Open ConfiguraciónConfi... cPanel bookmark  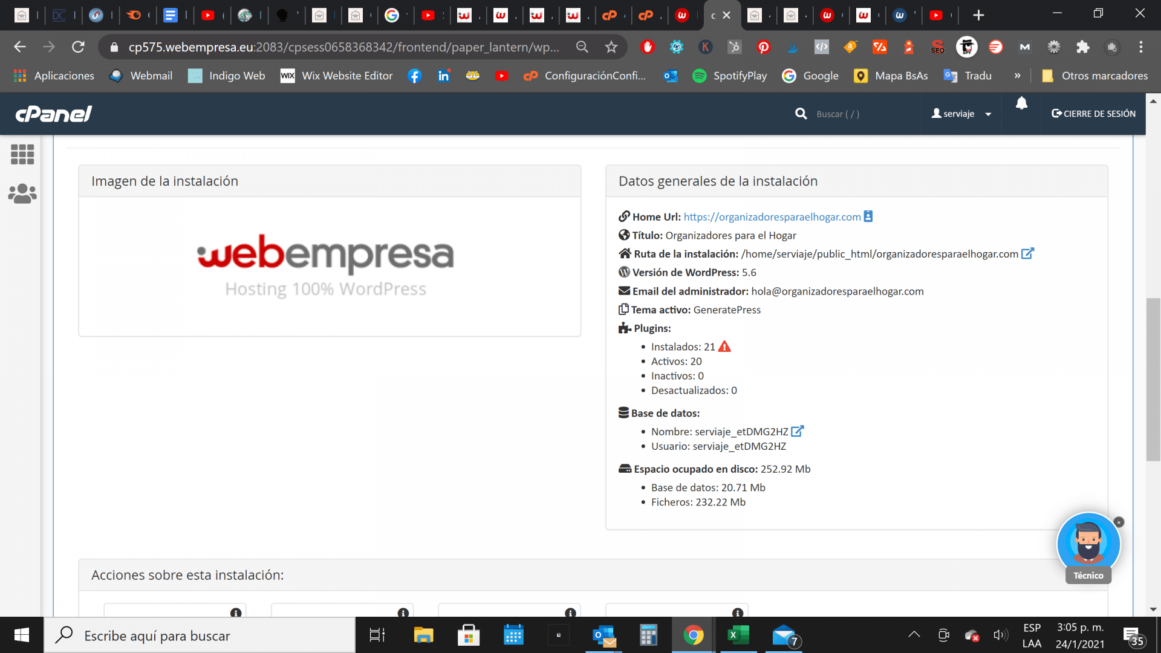tap(584, 76)
